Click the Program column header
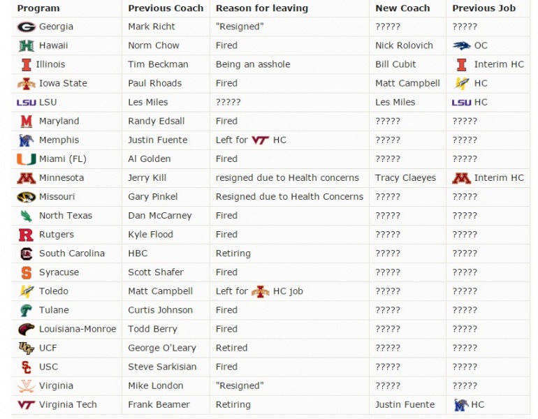538x419 pixels. click(38, 8)
